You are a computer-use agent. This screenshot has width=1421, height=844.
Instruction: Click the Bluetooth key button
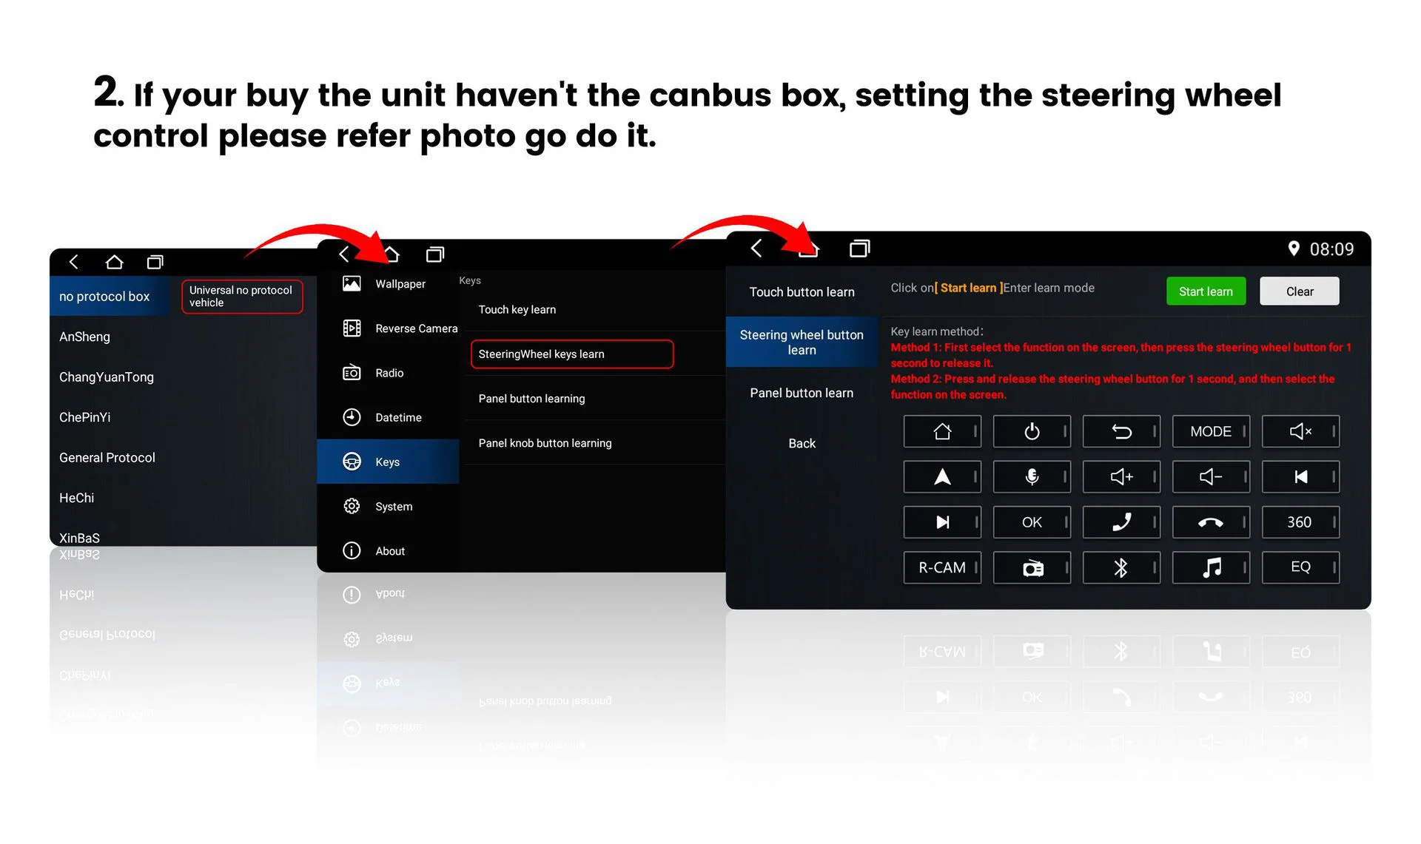(1121, 567)
